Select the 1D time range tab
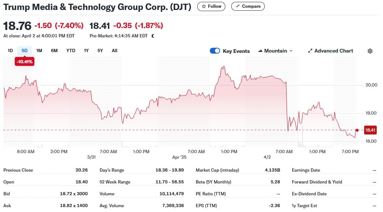383x212 pixels. (x=10, y=51)
